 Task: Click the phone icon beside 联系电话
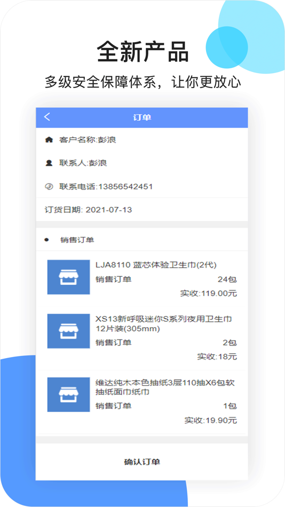coord(49,187)
